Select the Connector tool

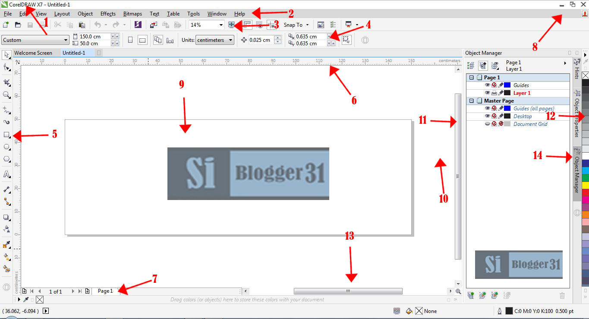(6, 201)
